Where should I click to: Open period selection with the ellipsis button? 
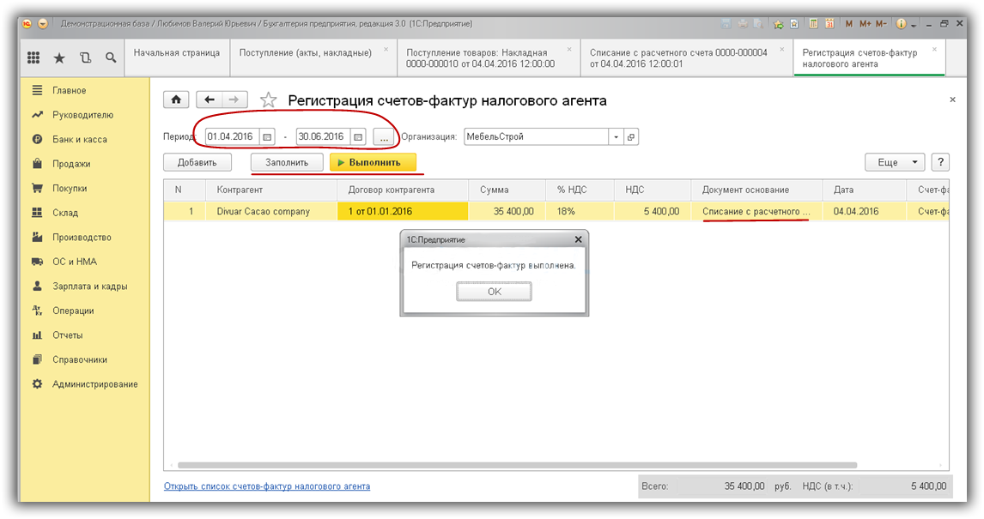pos(384,136)
